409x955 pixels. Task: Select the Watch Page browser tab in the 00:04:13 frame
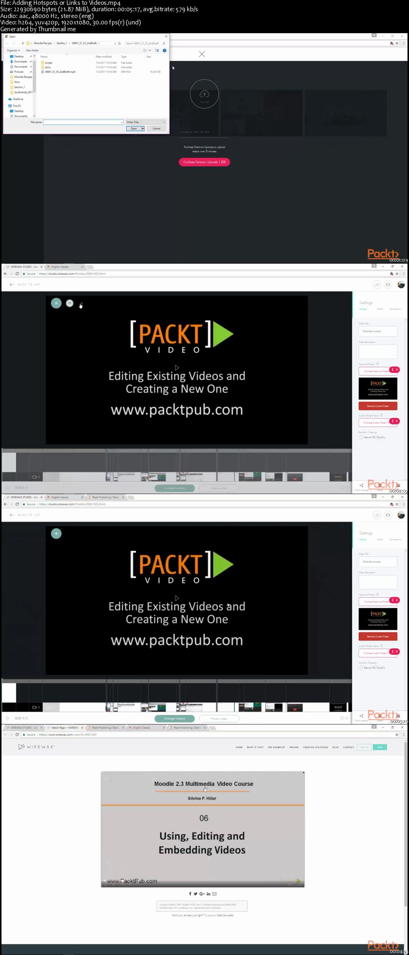pos(64,728)
